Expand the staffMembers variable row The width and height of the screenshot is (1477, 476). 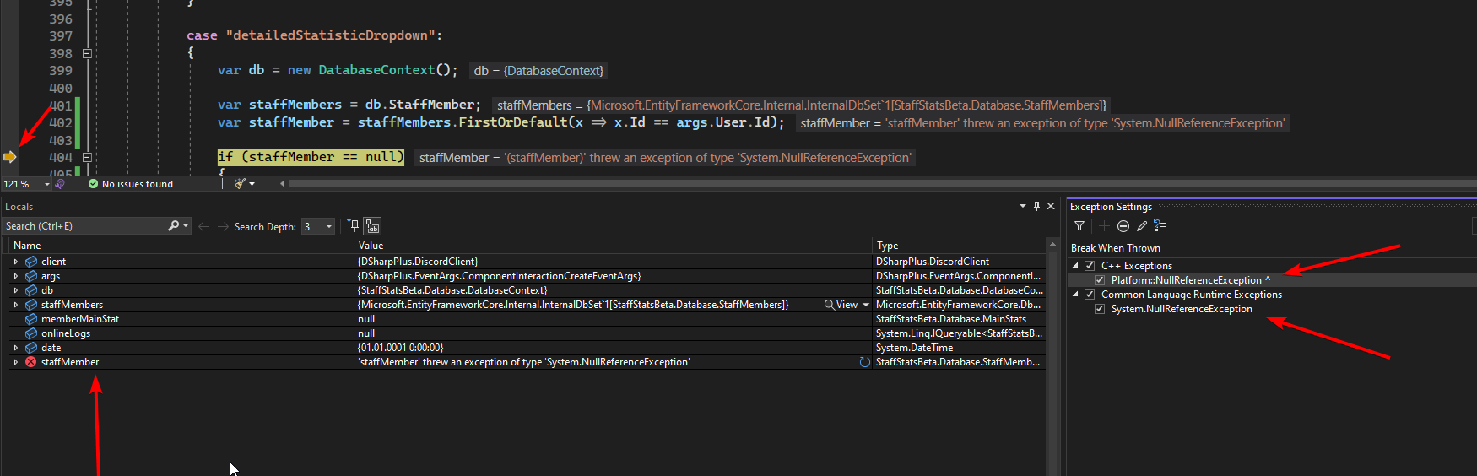[16, 305]
